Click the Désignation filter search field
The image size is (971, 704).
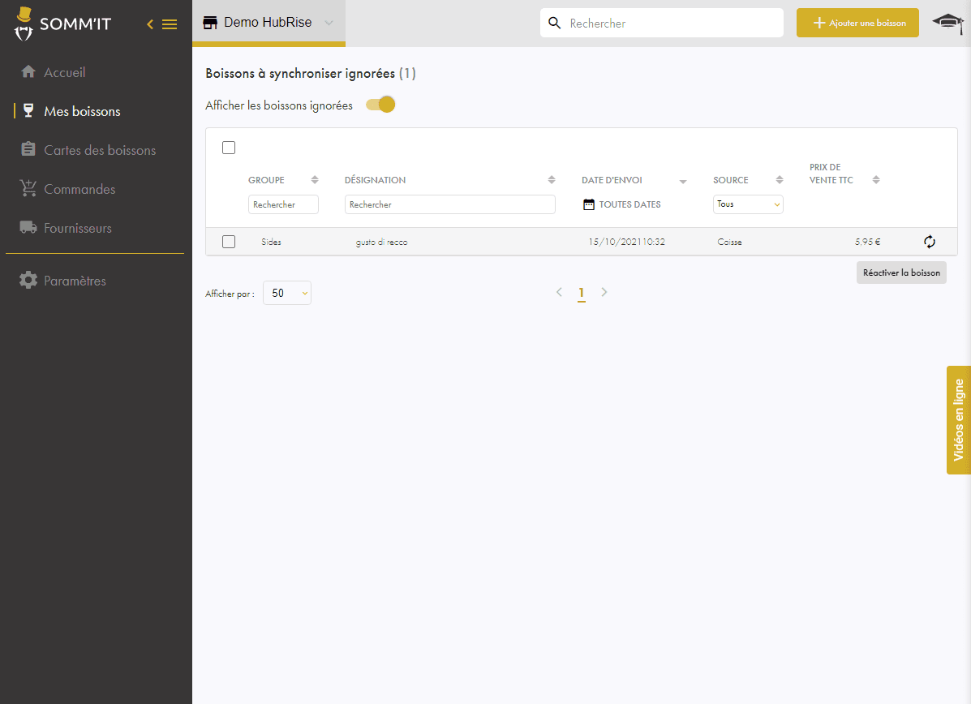(x=449, y=204)
